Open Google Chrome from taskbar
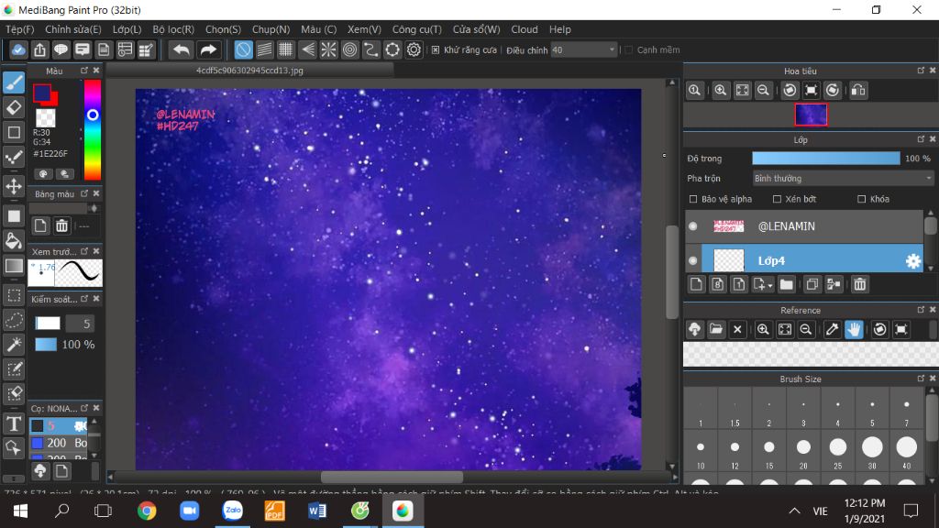 tap(147, 511)
